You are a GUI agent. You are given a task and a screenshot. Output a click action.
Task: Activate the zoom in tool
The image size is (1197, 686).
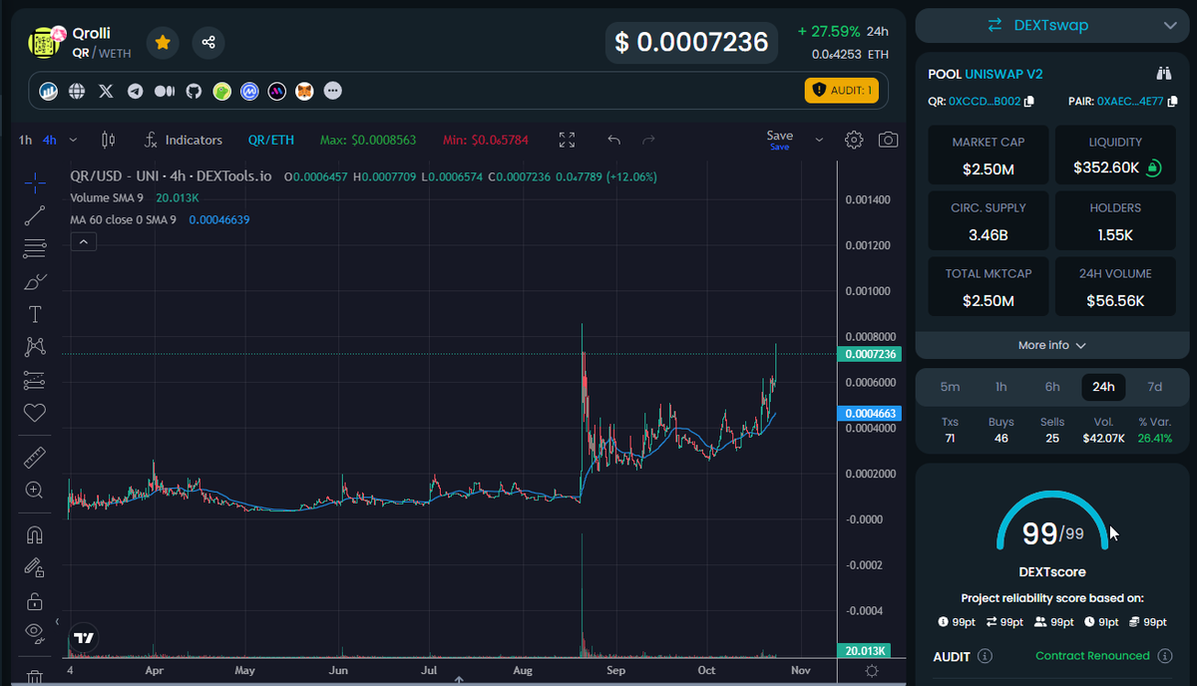(x=35, y=490)
